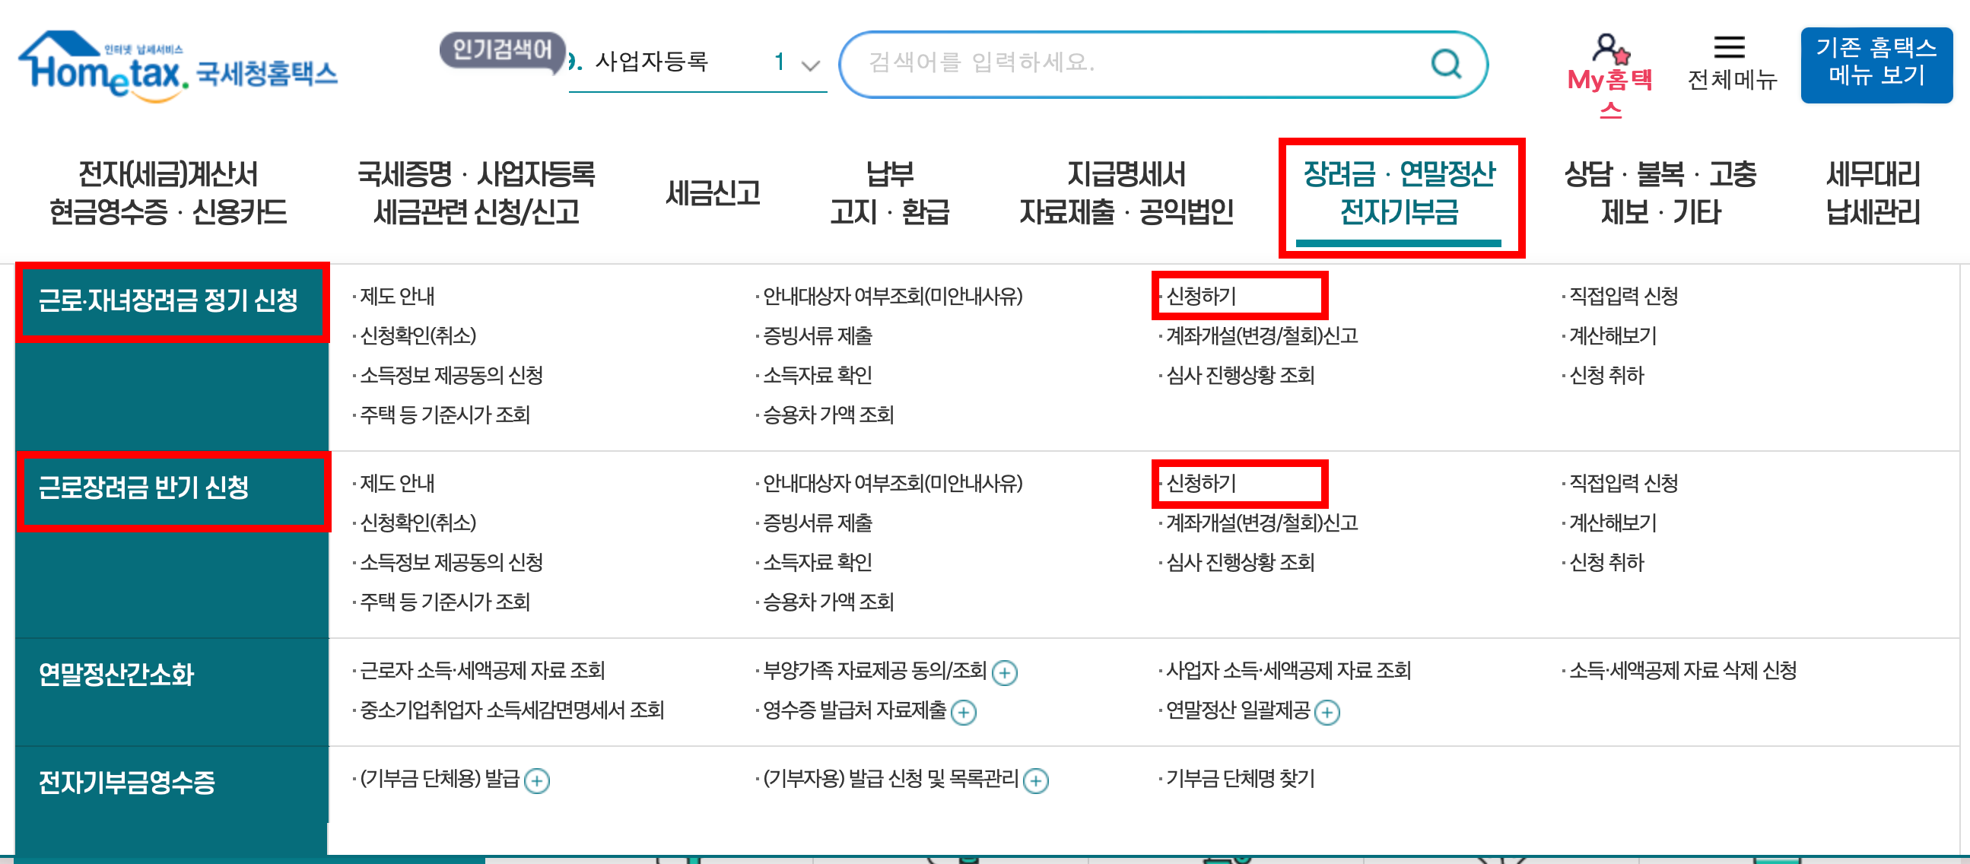Screen dimensions: 1970x864
Task: Select 근로·자녀장려금 정기 신청 category
Action: [x=168, y=300]
